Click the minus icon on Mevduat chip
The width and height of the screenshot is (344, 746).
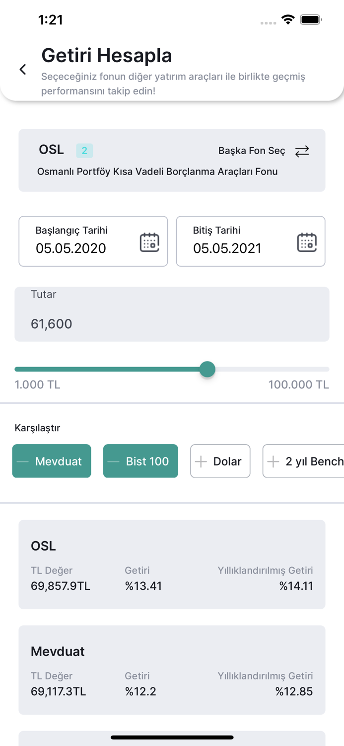pyautogui.click(x=23, y=461)
